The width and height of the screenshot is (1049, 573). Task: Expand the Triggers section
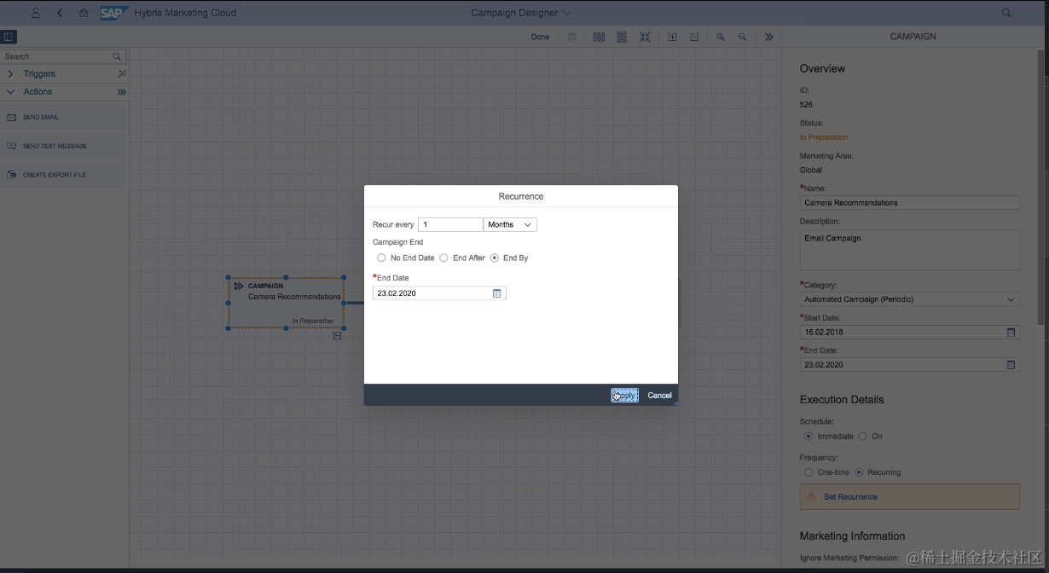[10, 74]
